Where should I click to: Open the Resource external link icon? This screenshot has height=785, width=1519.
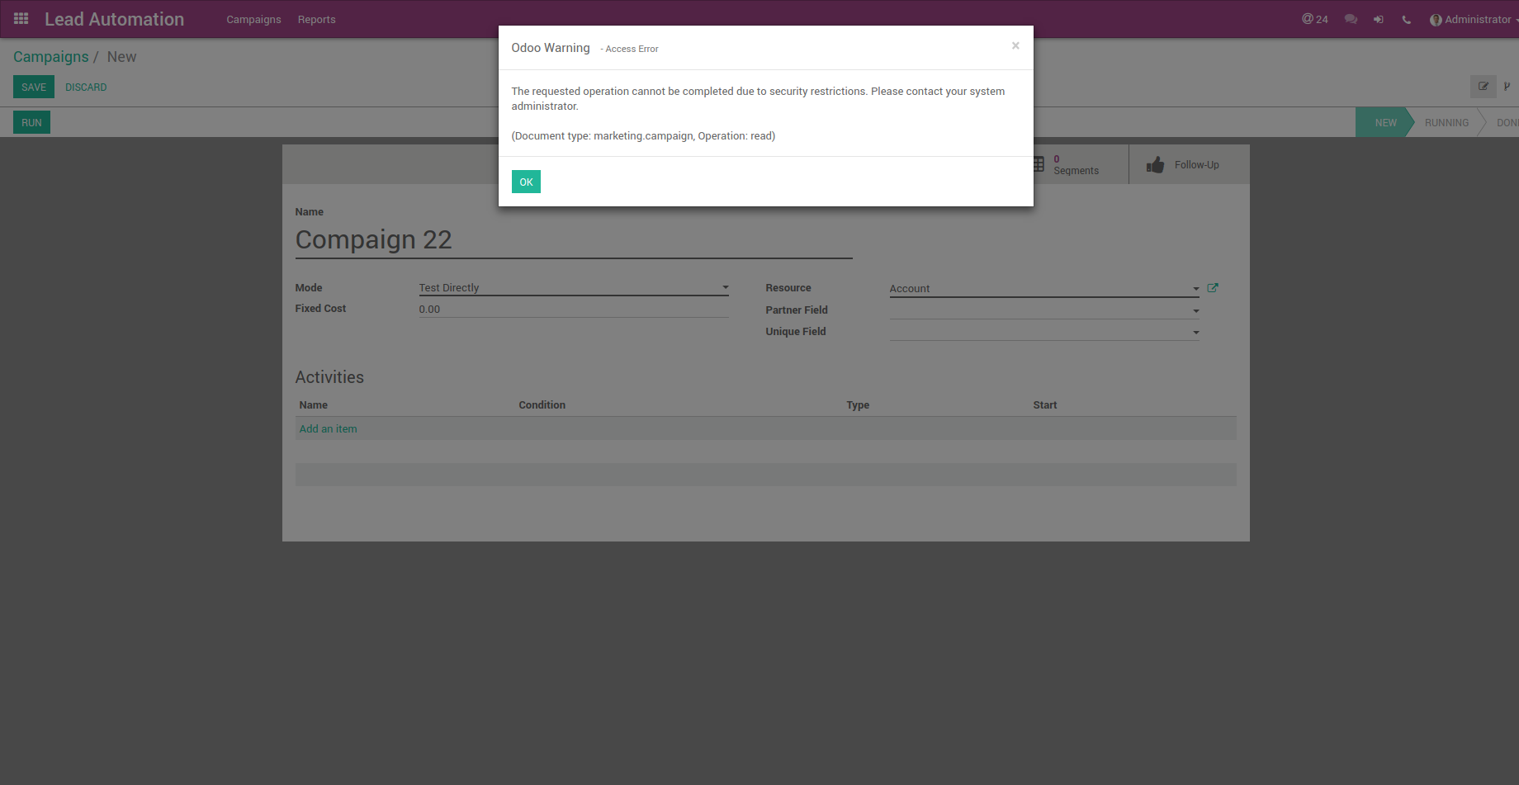[x=1213, y=288]
